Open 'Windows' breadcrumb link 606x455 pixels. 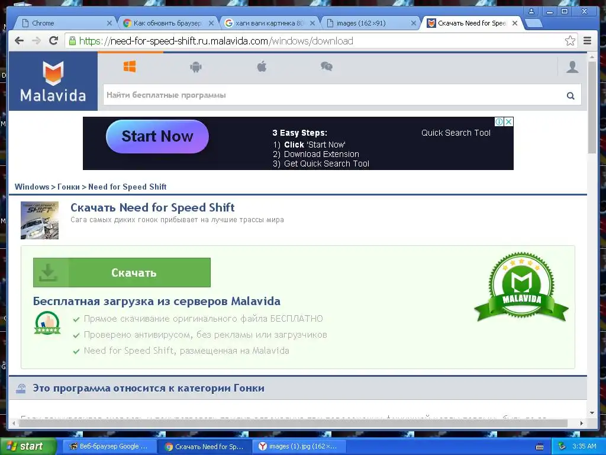click(32, 187)
